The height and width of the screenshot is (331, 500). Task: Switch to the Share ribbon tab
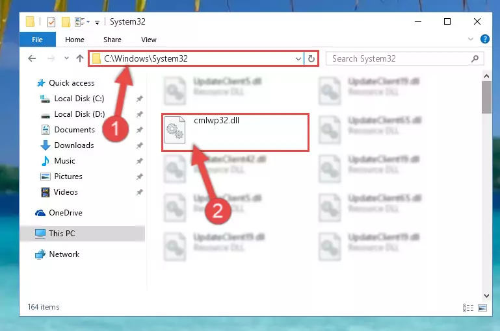click(x=112, y=40)
